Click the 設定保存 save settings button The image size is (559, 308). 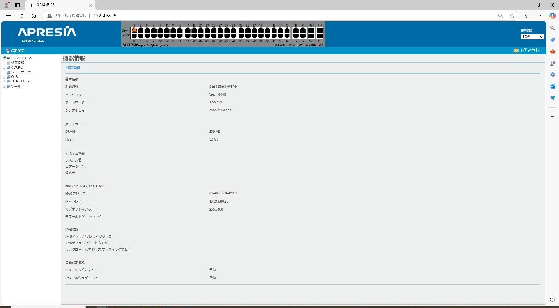(15, 50)
